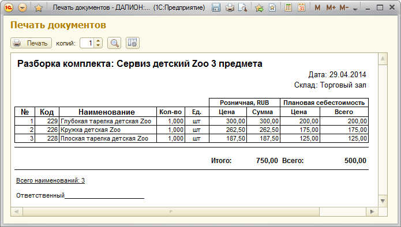Click the M- memory subtract button

(x=344, y=8)
